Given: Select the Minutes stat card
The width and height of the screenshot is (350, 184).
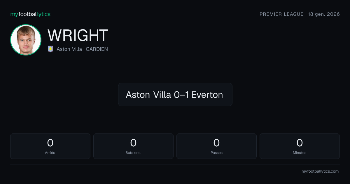Looking at the screenshot, I should click(x=300, y=146).
